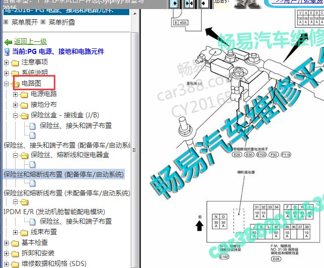The width and height of the screenshot is (324, 268).
Task: Expand the 系统说明 tree node
Action: (6, 73)
